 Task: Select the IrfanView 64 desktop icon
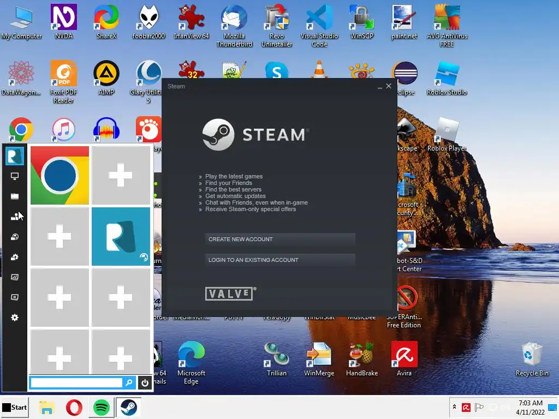191,21
